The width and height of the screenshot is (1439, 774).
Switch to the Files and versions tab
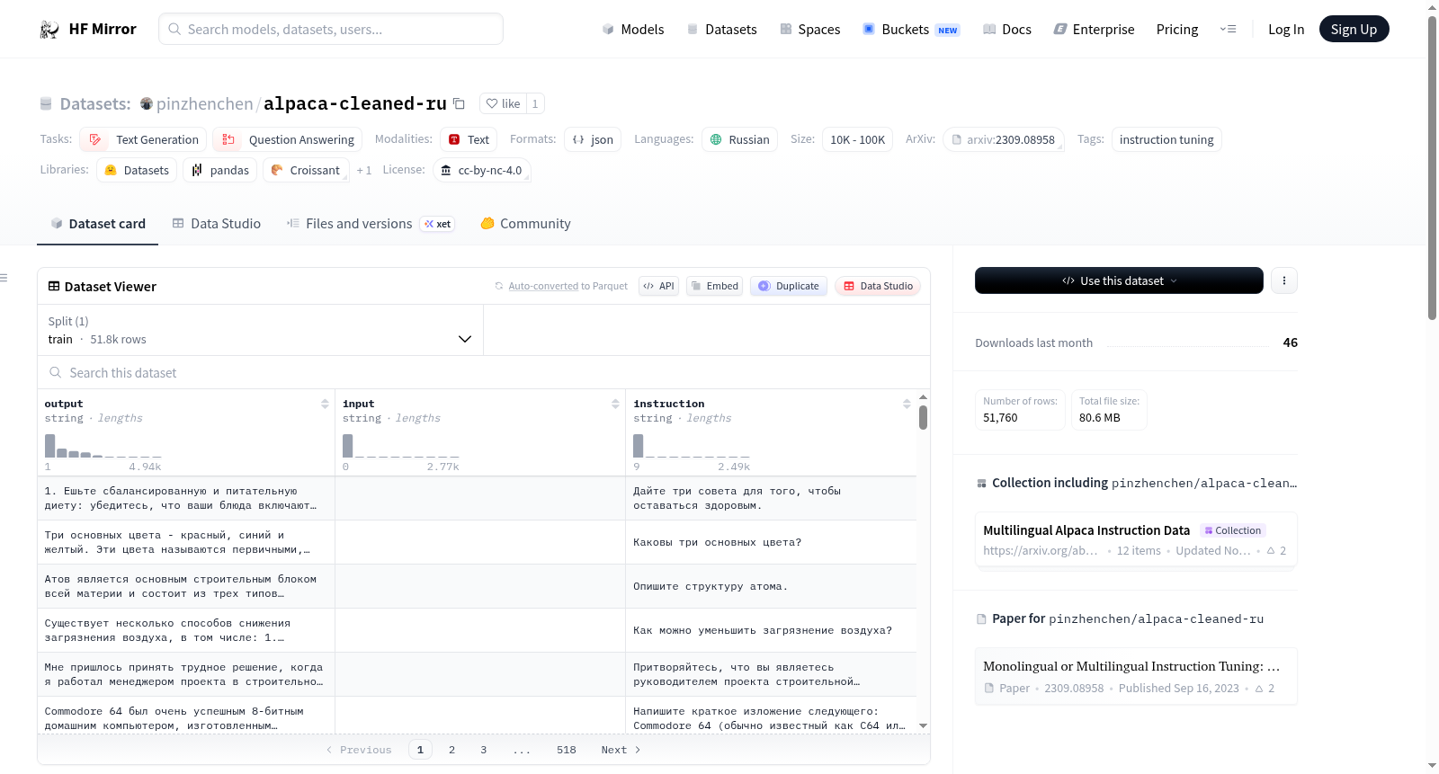pos(371,224)
